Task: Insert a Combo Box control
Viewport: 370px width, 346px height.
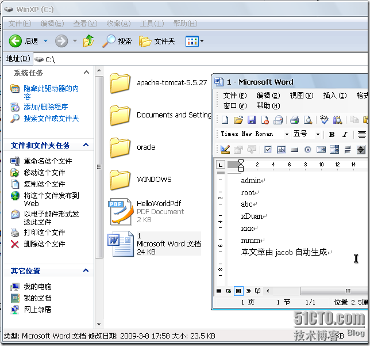Action: (334, 150)
